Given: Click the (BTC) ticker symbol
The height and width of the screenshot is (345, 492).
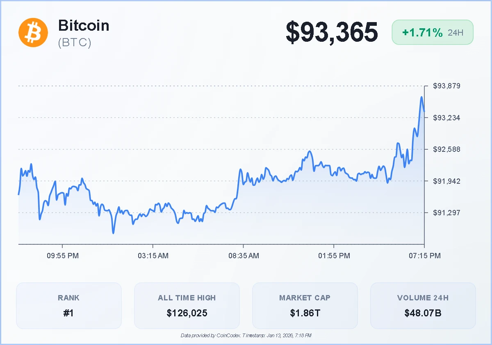Looking at the screenshot, I should (75, 43).
